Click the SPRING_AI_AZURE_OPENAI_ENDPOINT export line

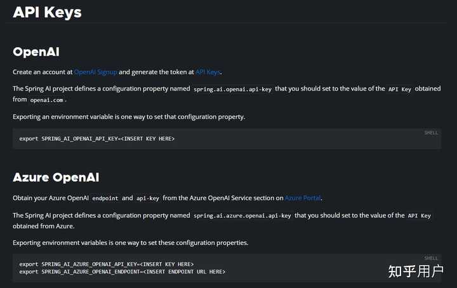click(122, 272)
